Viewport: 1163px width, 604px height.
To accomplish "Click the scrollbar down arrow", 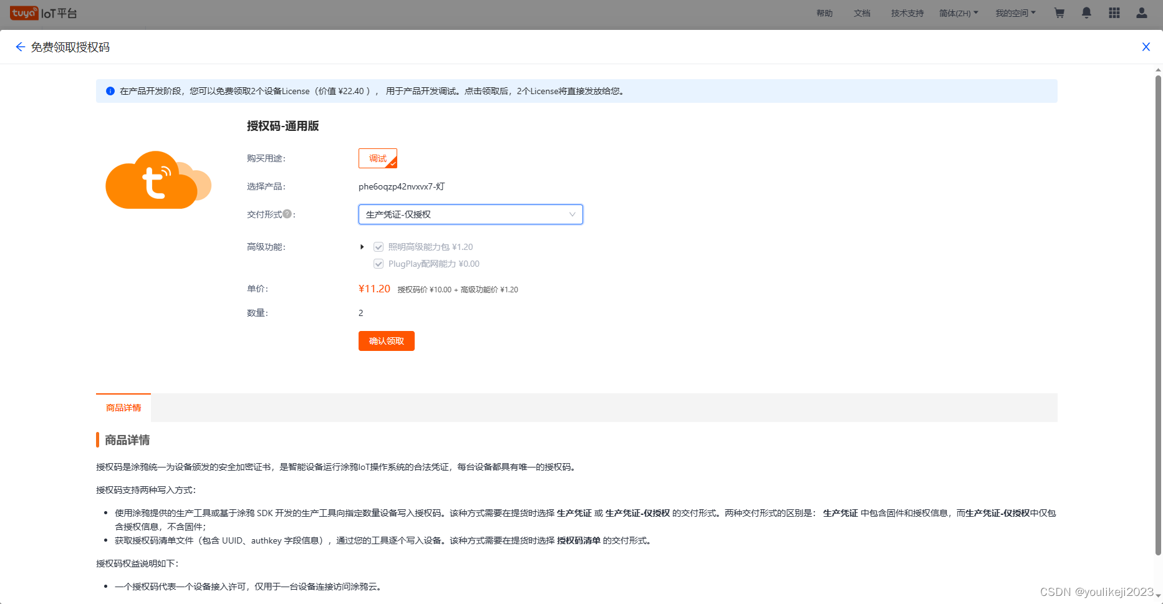I will [x=1158, y=597].
